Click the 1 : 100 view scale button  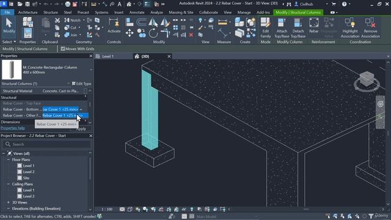point(107,209)
